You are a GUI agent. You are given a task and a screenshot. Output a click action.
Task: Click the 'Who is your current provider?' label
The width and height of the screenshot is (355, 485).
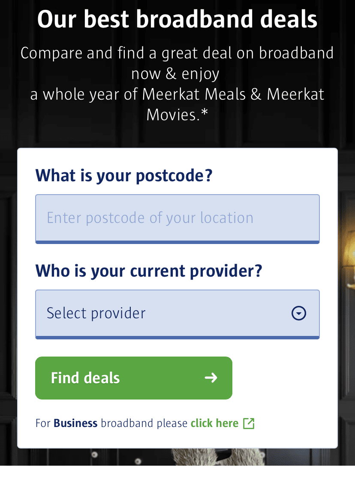coord(149,271)
